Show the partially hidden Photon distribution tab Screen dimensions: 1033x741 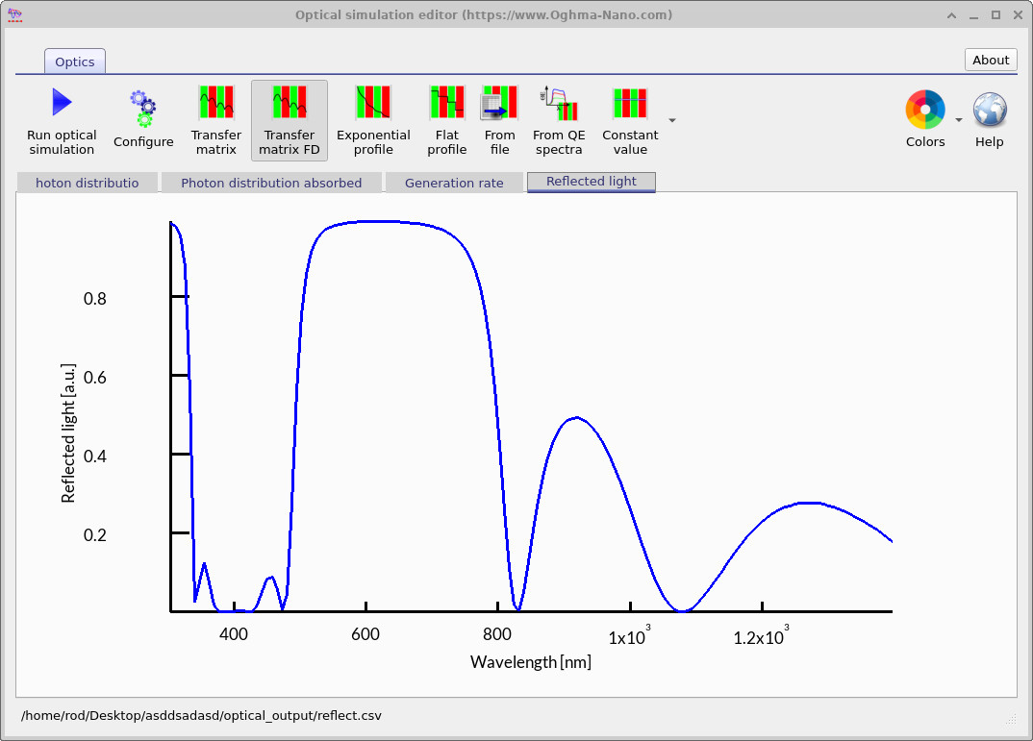click(x=87, y=183)
